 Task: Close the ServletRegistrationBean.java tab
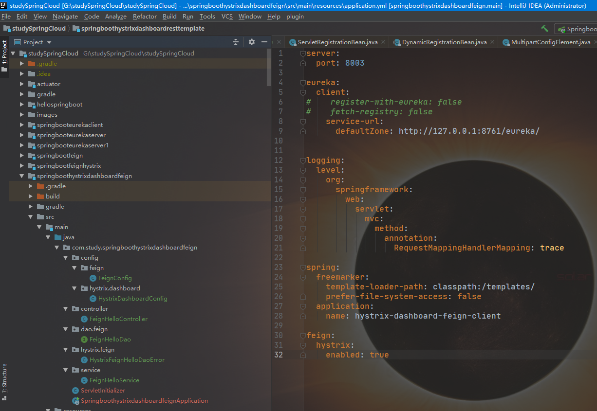coord(383,42)
